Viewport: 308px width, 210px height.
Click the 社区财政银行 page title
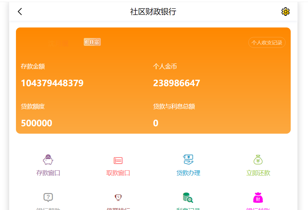153,12
